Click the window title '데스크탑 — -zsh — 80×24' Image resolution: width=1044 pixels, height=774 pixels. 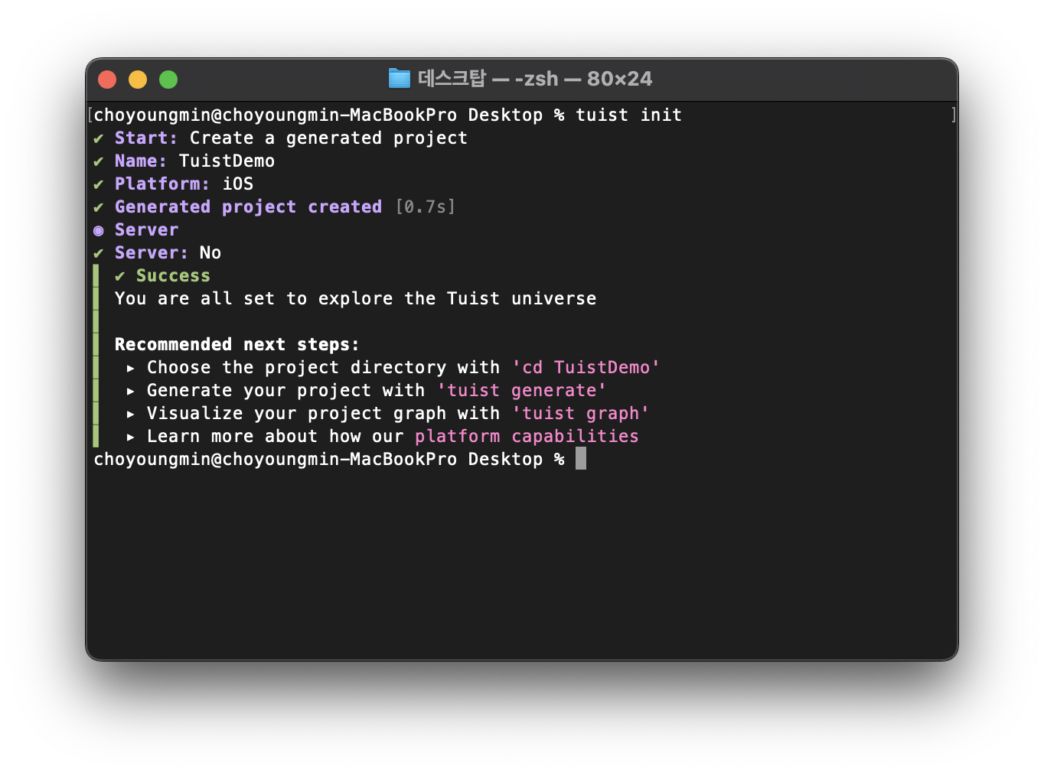[x=535, y=79]
